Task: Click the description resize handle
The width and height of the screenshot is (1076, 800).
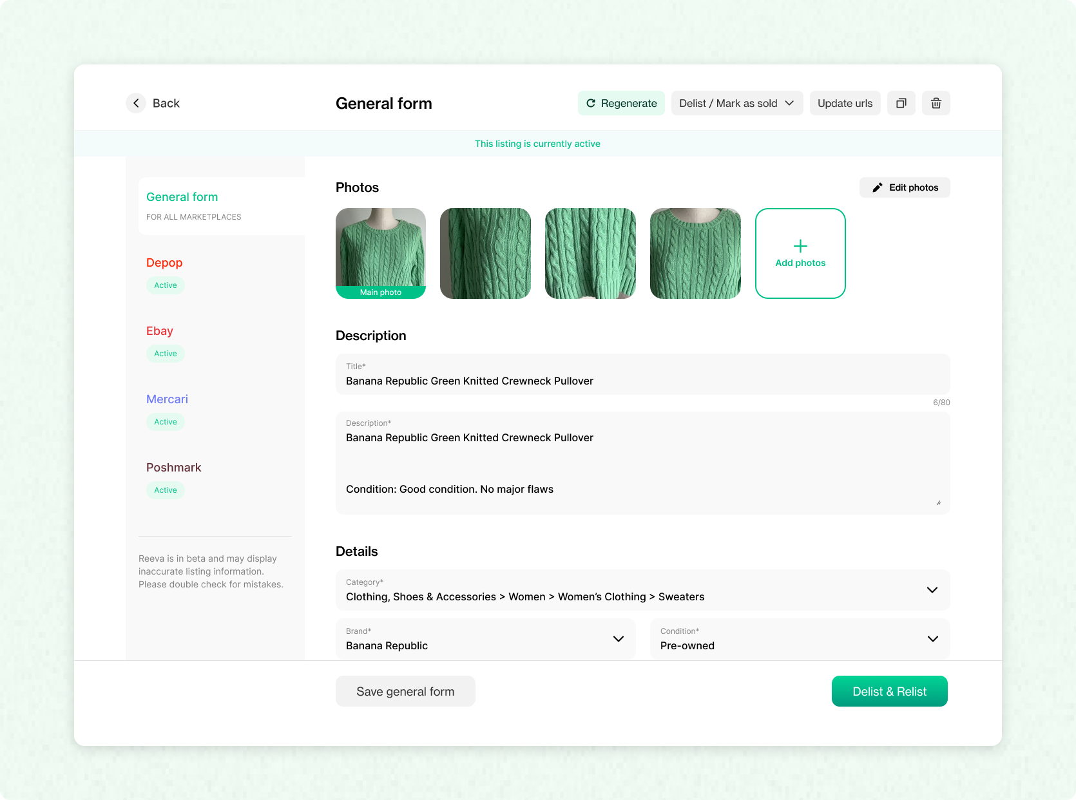Action: pyautogui.click(x=939, y=503)
